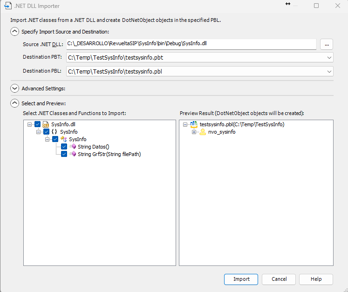Open the Destination PBT dropdown
Image resolution: width=348 pixels, height=292 pixels.
tap(329, 58)
